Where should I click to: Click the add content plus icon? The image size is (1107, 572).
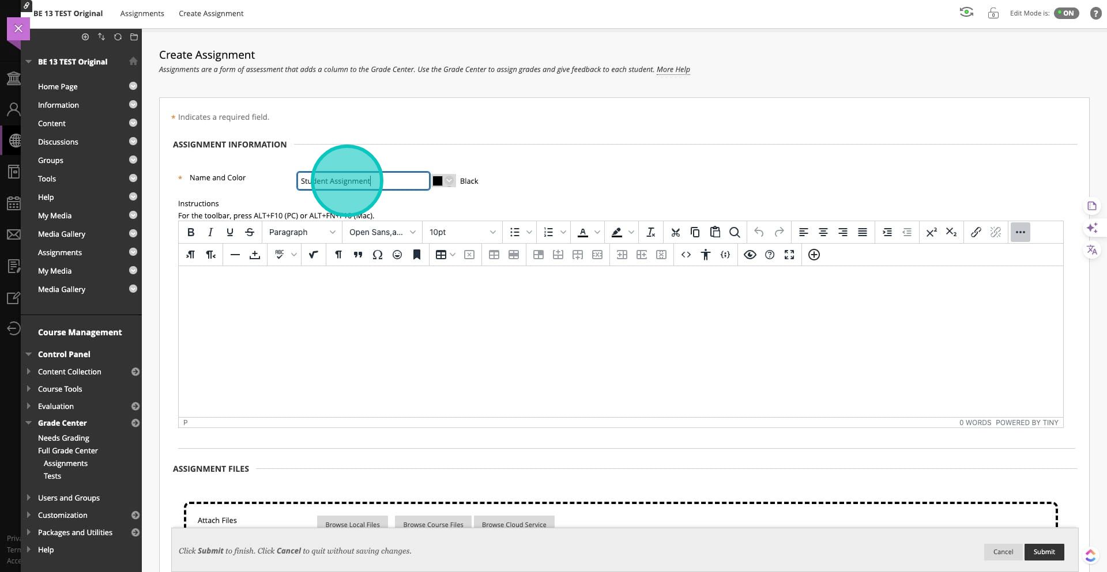814,255
